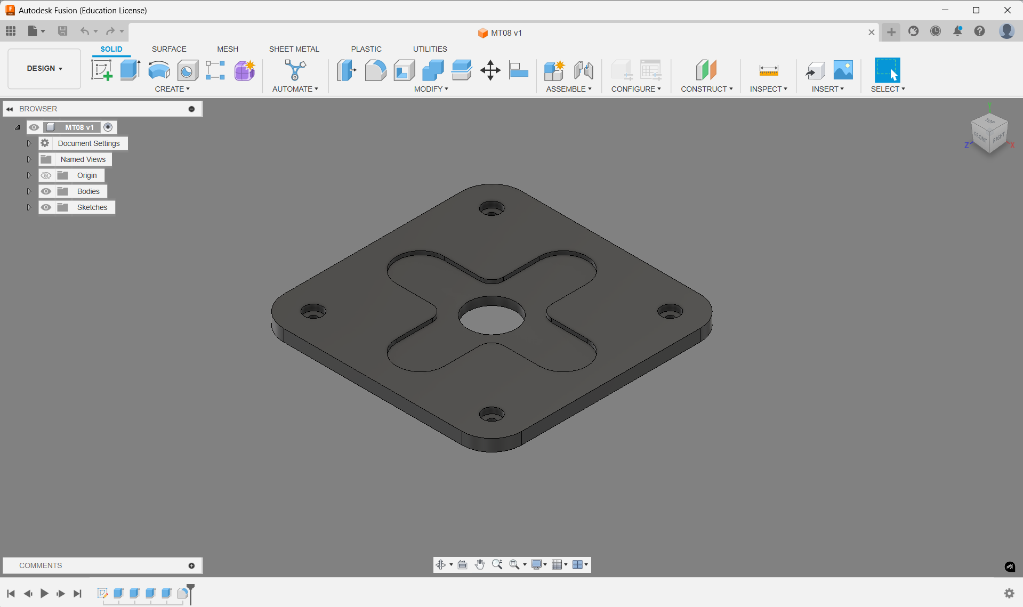Click the last fillet feature in timeline
This screenshot has width=1023, height=607.
(182, 593)
